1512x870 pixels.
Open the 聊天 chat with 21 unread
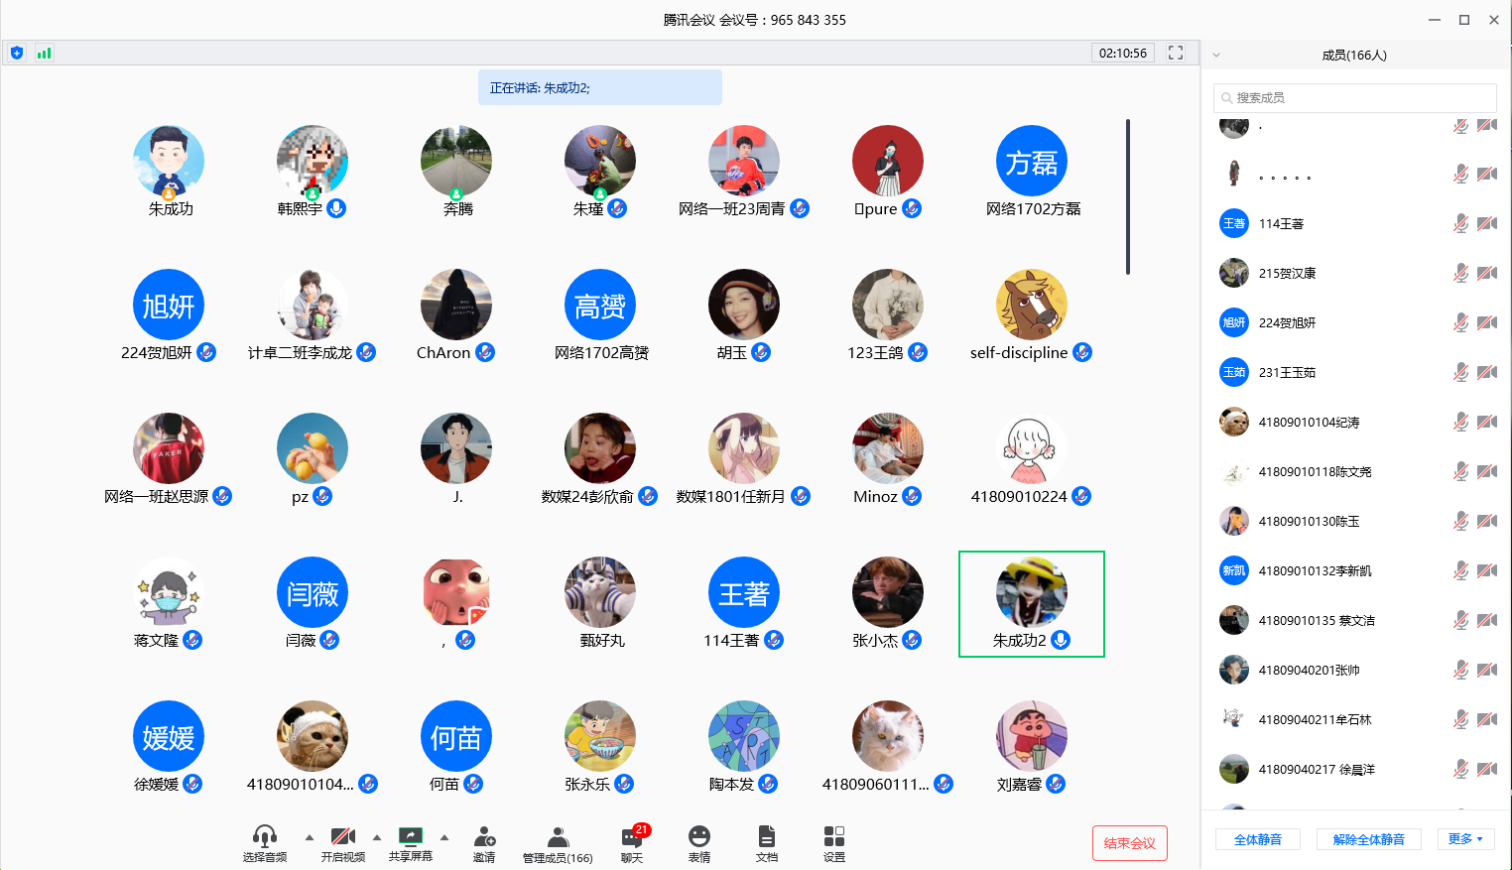pyautogui.click(x=632, y=841)
